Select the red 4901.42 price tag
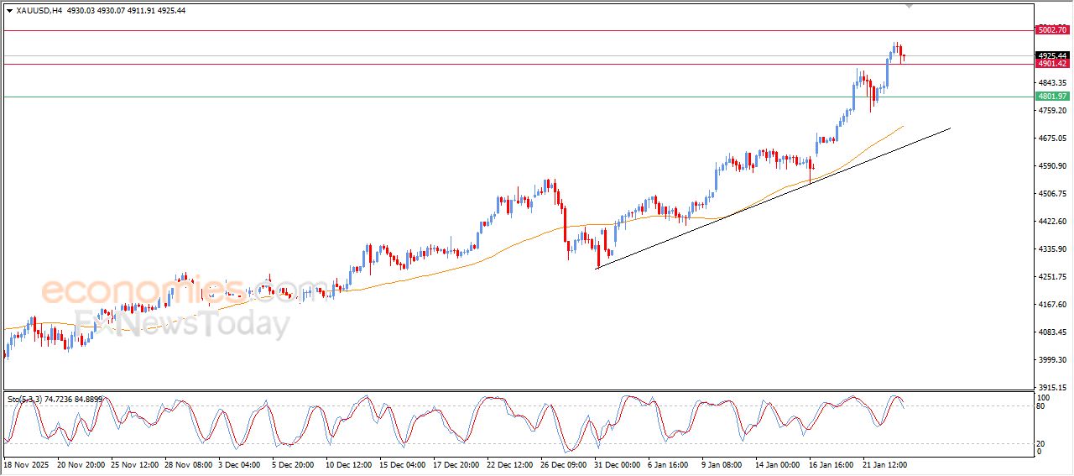Screen dimensions: 1074x476 click(x=1052, y=64)
